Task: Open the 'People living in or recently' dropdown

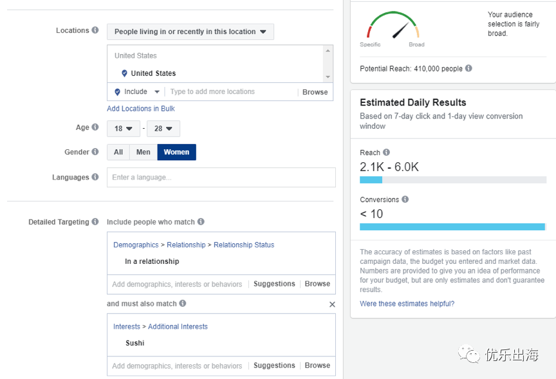Action: click(x=190, y=32)
